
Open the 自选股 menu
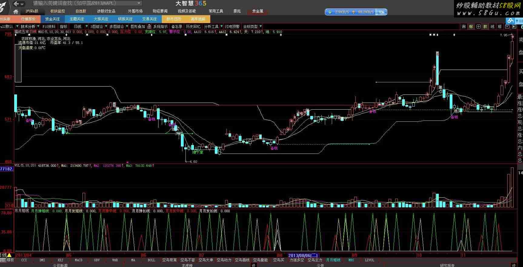coord(81,11)
